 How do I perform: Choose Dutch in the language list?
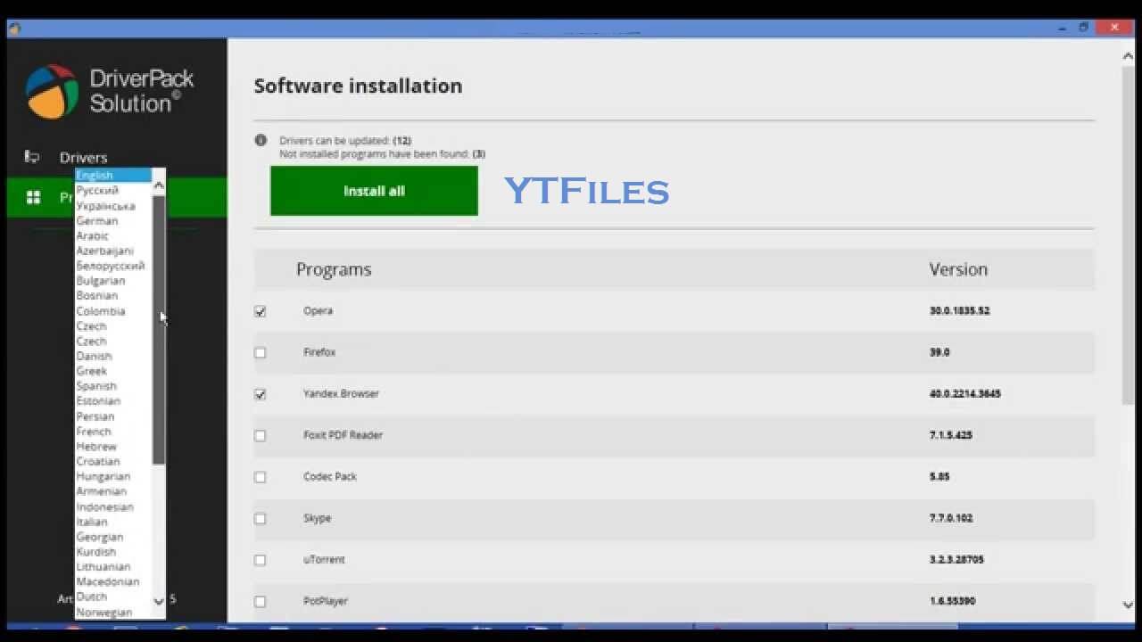point(113,597)
